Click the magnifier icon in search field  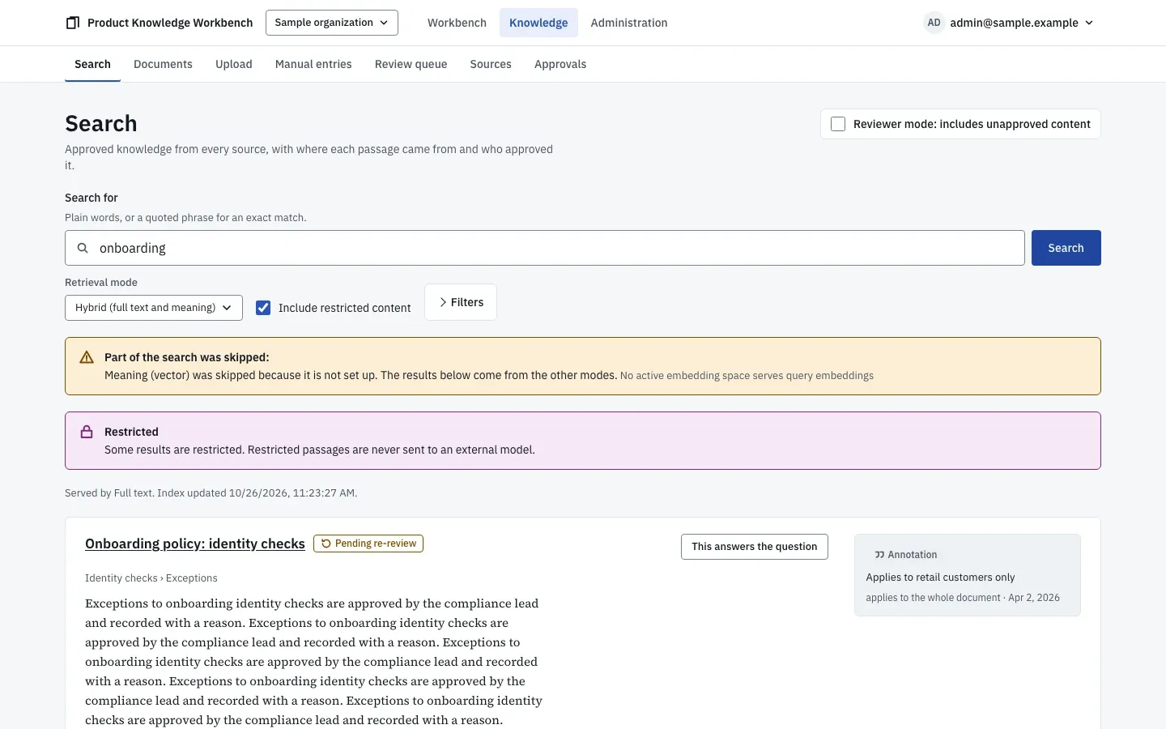[x=83, y=248]
